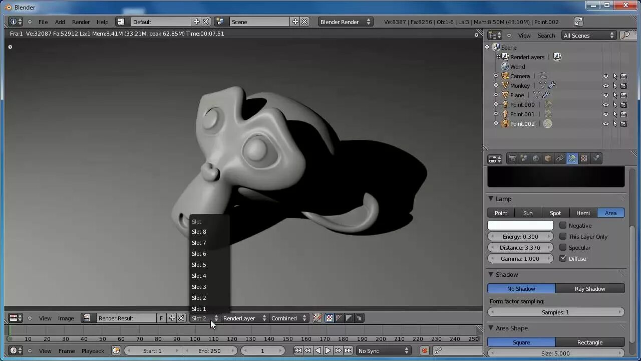Open the Object properties tab (cube icon)
The width and height of the screenshot is (641, 361).
pos(548,159)
